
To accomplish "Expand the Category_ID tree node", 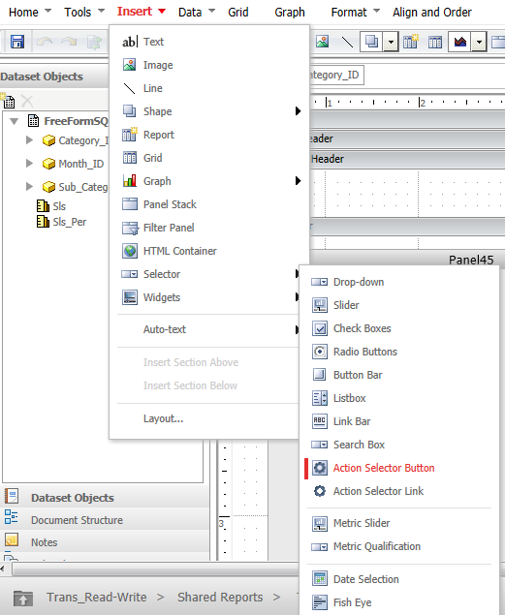I will [x=29, y=140].
